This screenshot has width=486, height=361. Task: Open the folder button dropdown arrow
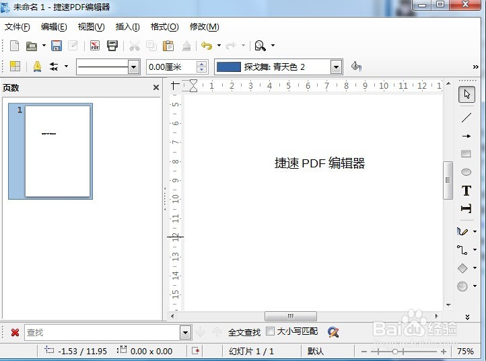click(x=44, y=46)
